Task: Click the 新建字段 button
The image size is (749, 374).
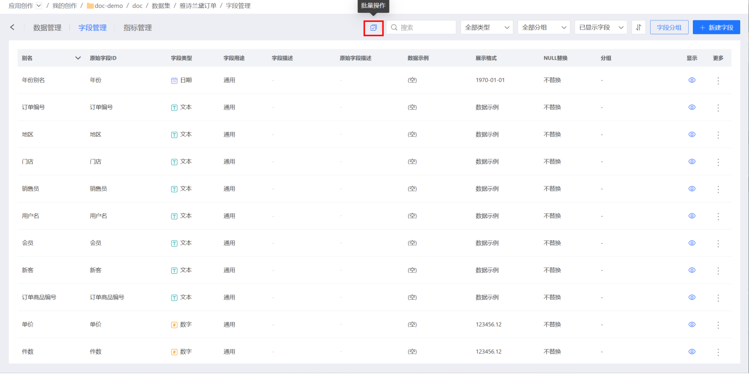Action: coord(716,28)
